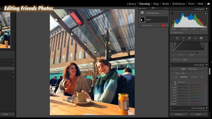Expand the Color Grading panel

(x=207, y=108)
